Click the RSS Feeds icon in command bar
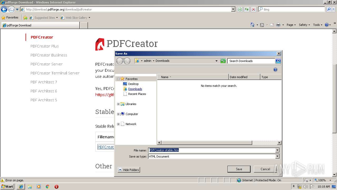 tap(262, 25)
